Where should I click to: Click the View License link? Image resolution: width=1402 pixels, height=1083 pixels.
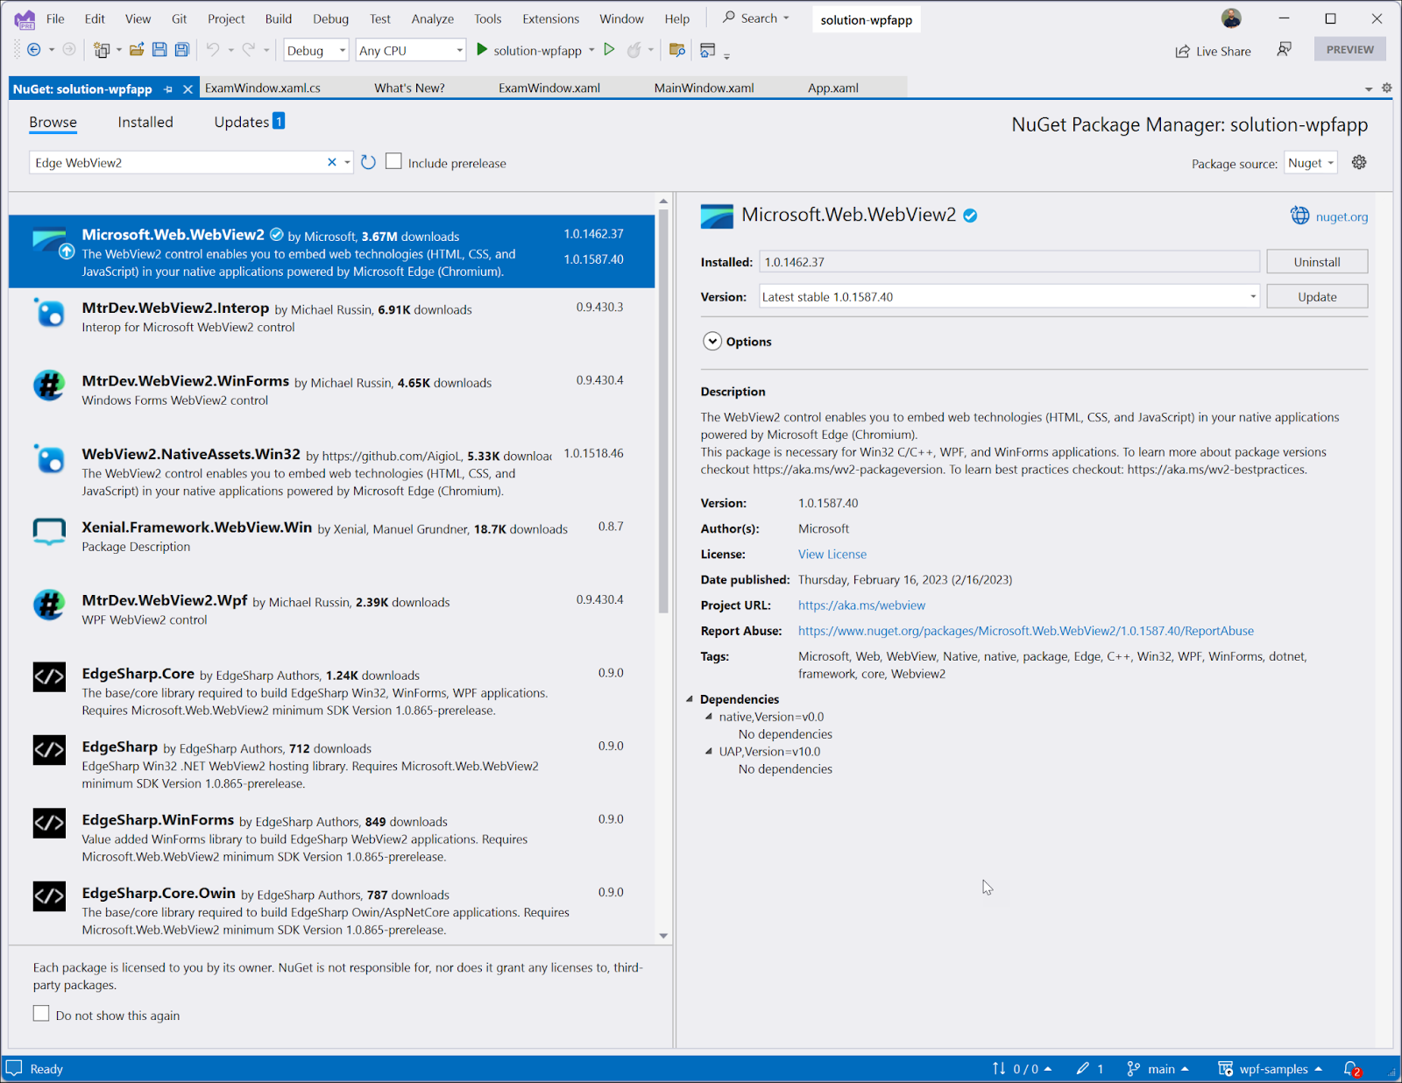(832, 554)
